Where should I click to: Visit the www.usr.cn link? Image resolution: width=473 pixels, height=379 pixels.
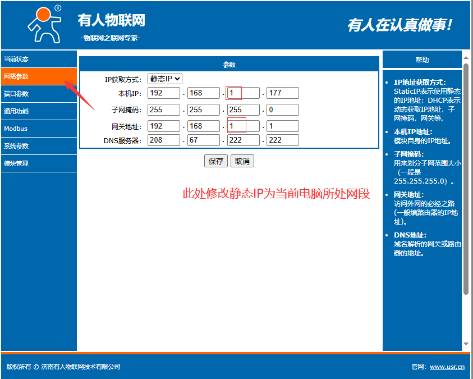tap(447, 367)
